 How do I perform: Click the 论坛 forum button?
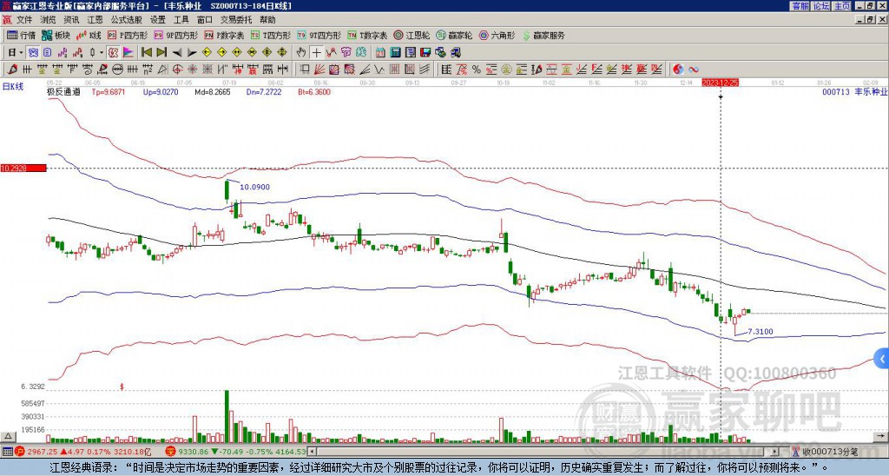click(x=820, y=6)
